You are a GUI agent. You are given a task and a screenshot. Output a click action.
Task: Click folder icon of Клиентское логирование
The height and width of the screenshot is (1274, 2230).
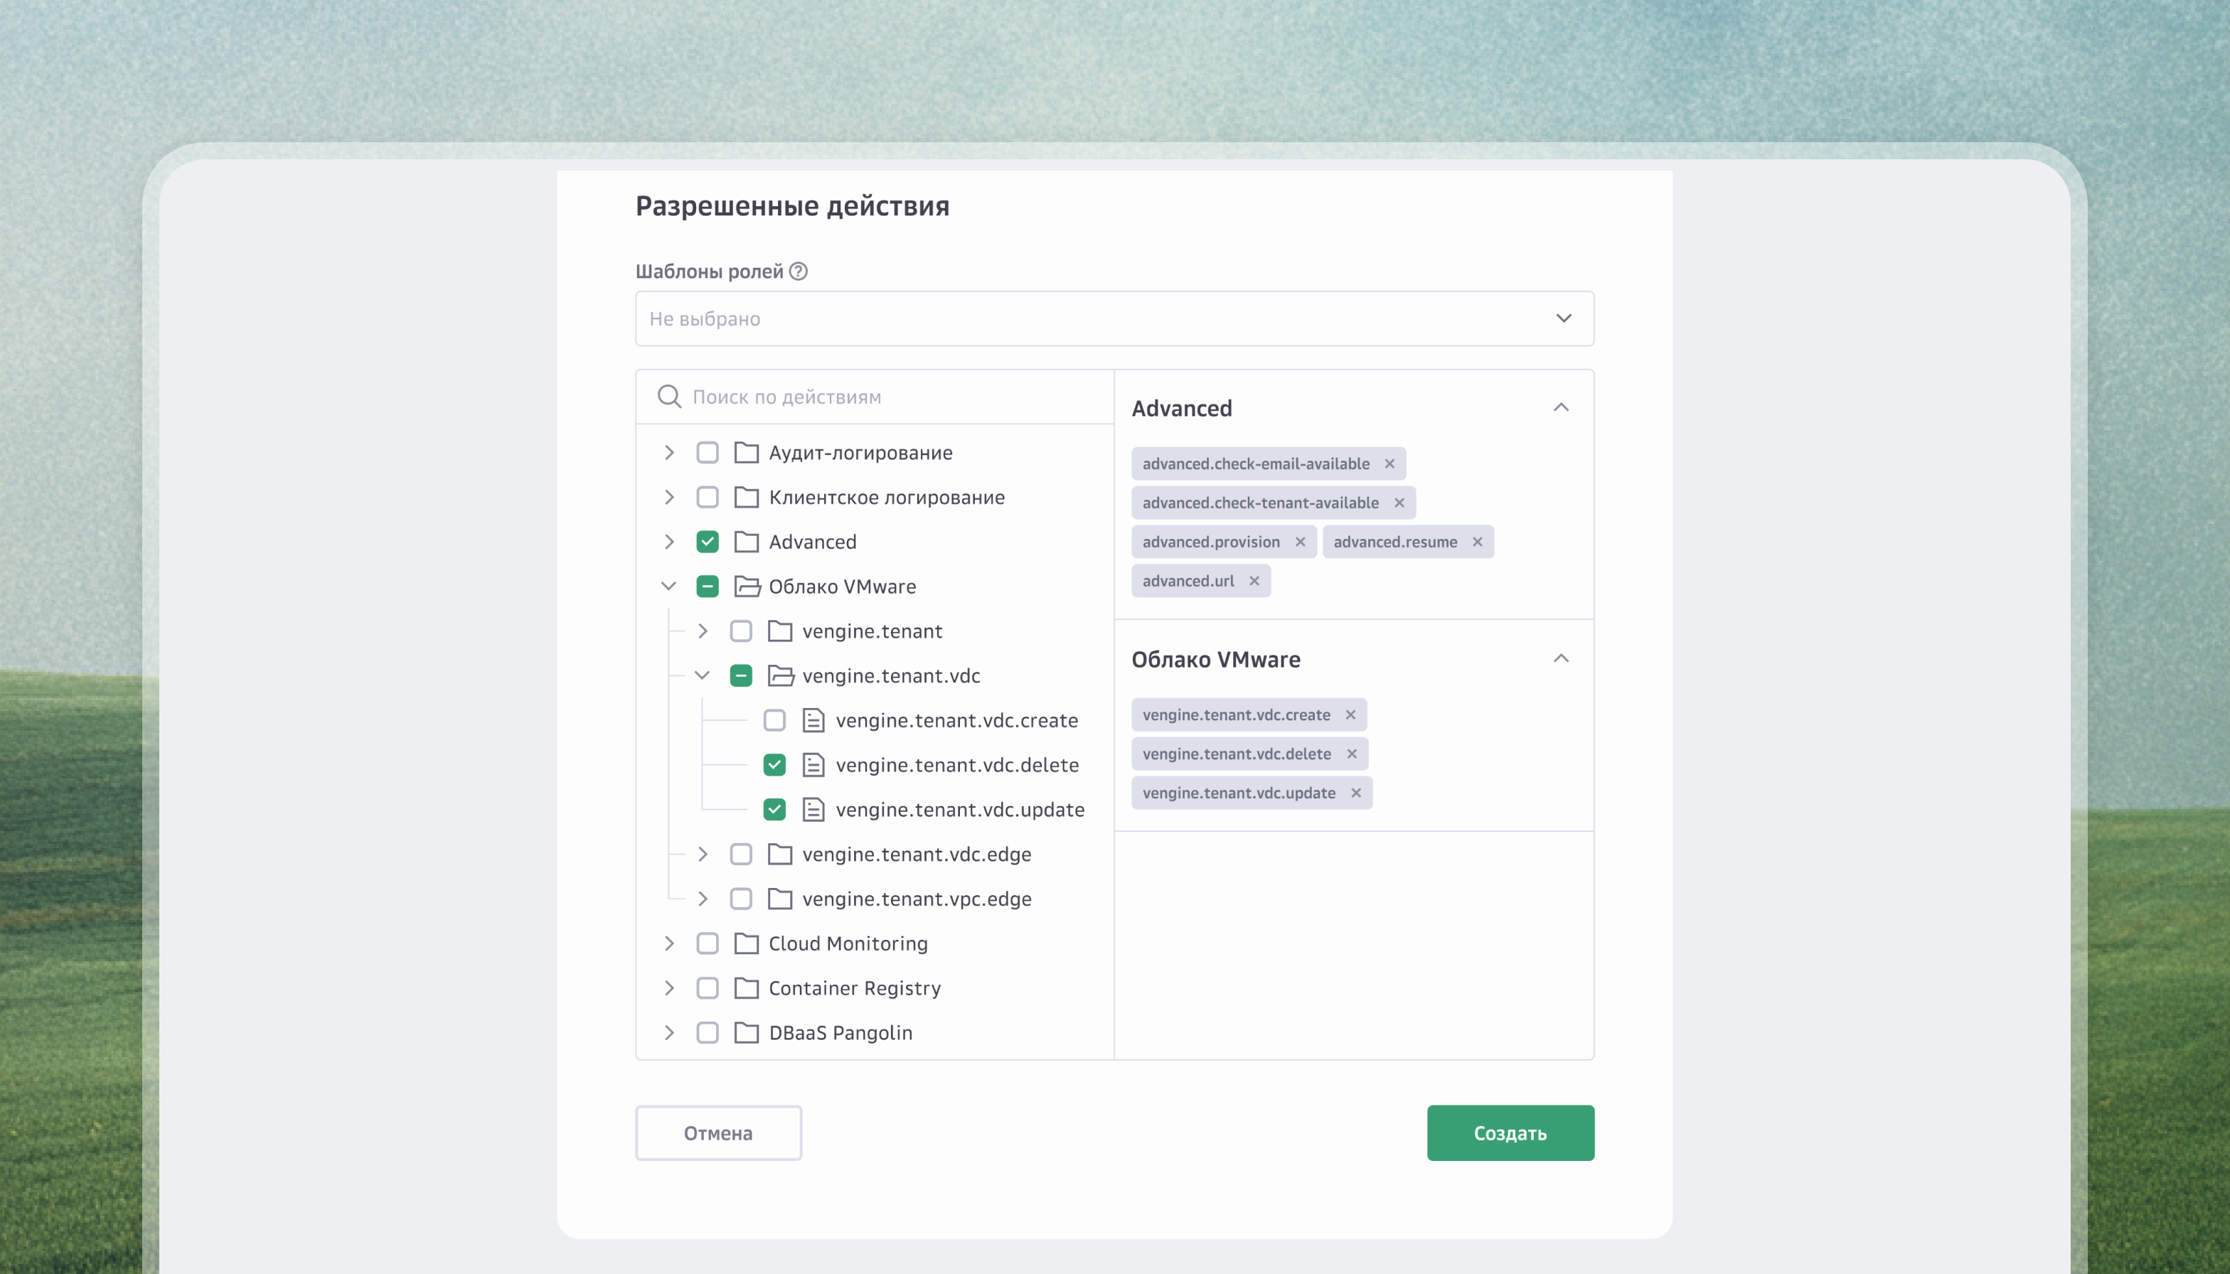747,497
